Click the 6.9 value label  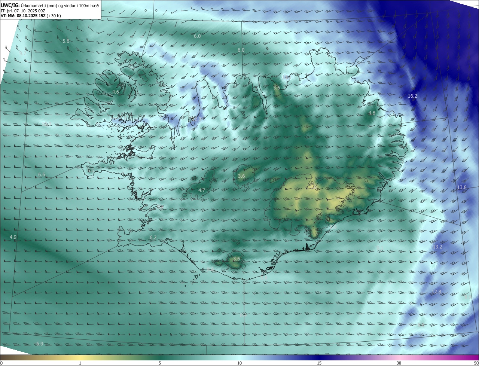(x=40, y=344)
